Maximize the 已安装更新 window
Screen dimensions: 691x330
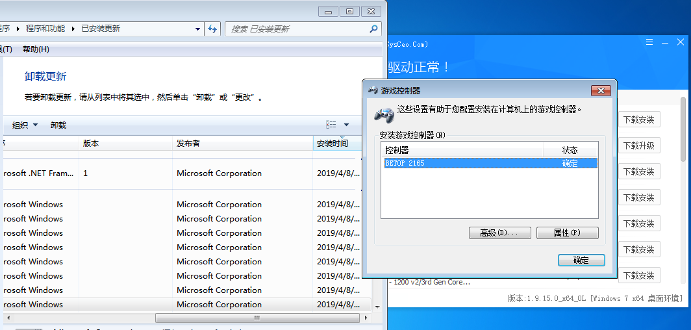click(350, 12)
